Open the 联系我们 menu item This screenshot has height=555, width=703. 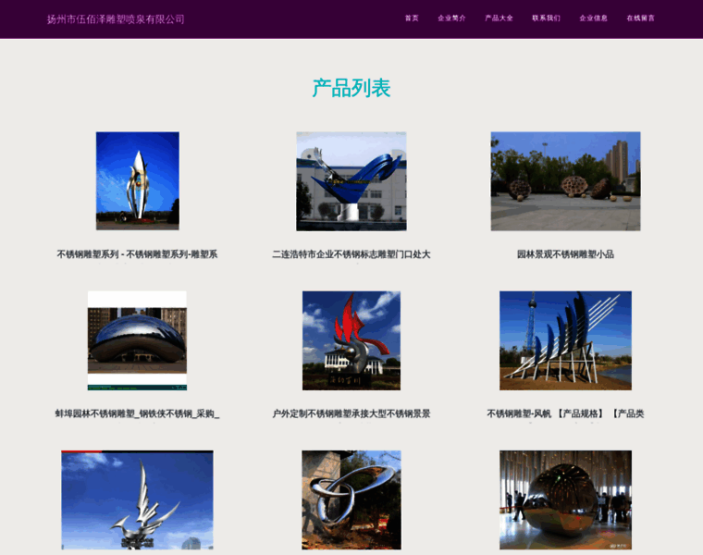[x=546, y=18]
